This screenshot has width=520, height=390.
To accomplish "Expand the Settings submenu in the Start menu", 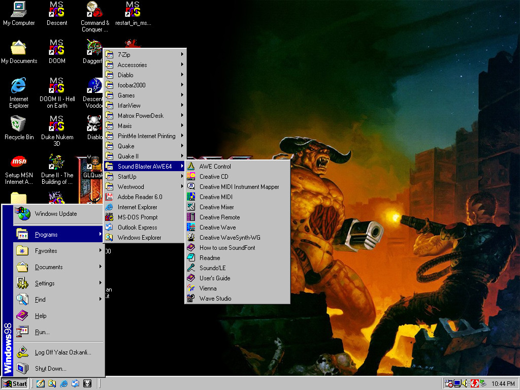I will tap(45, 283).
